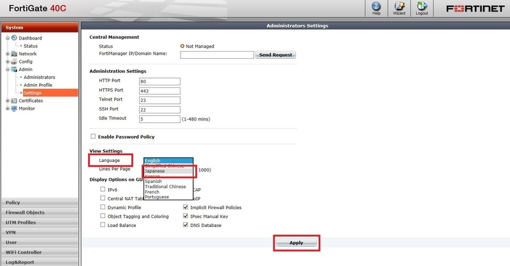Open Admin Profile tree item

pyautogui.click(x=38, y=85)
